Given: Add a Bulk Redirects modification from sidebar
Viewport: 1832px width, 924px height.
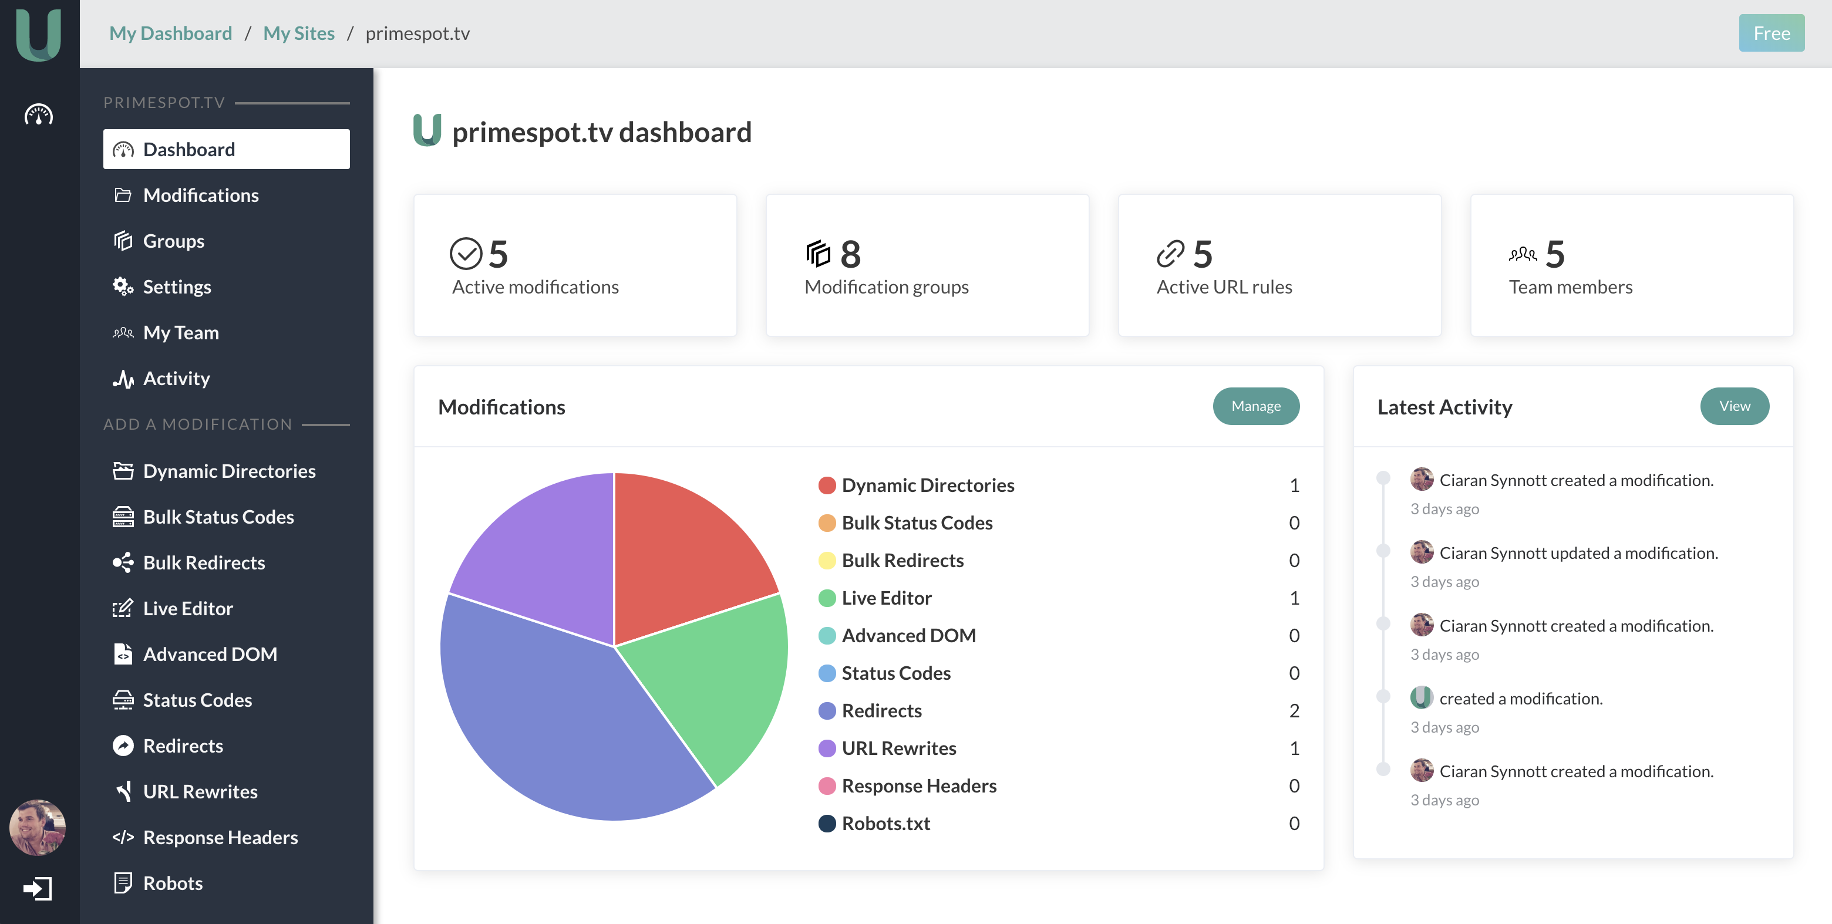Looking at the screenshot, I should (226, 562).
